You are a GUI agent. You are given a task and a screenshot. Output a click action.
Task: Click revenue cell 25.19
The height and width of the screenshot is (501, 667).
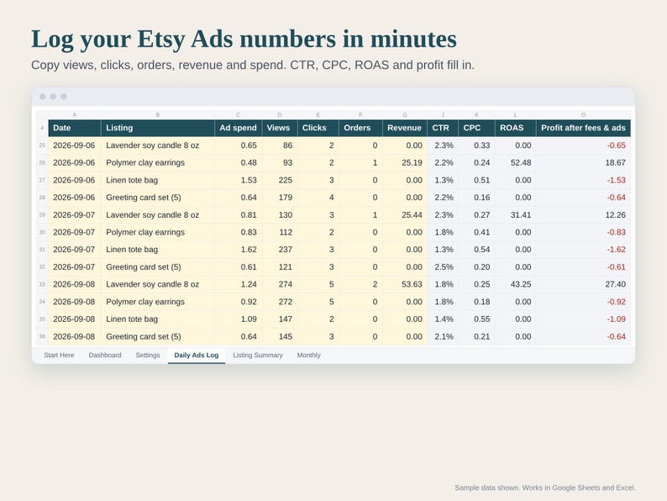pyautogui.click(x=405, y=162)
